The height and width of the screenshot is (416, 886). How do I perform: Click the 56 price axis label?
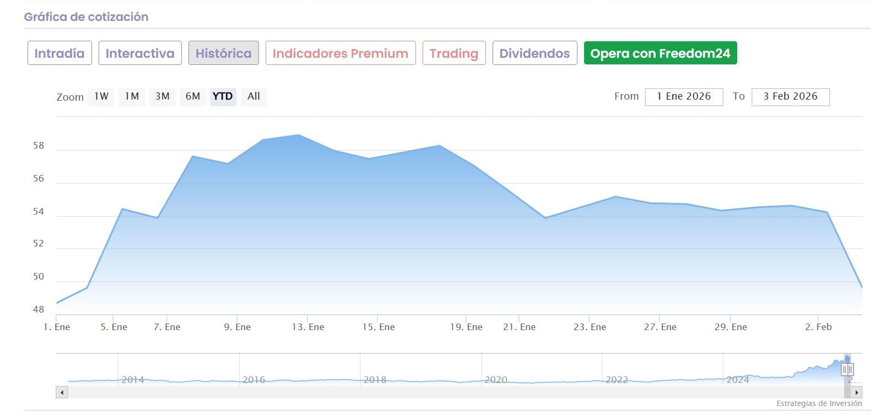tap(39, 178)
